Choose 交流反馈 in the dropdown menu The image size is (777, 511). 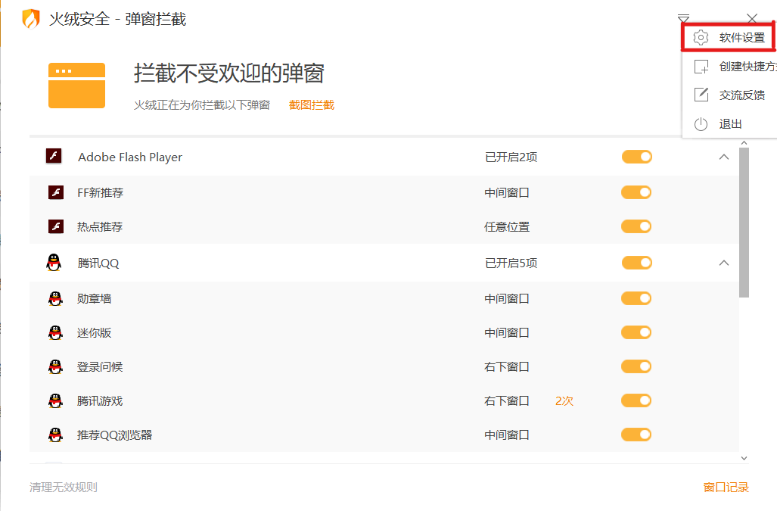[741, 95]
